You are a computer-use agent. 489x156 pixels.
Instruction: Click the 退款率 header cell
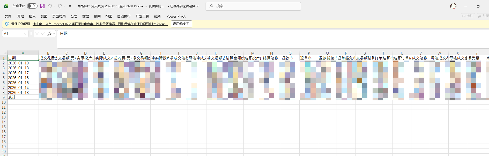(x=290, y=58)
